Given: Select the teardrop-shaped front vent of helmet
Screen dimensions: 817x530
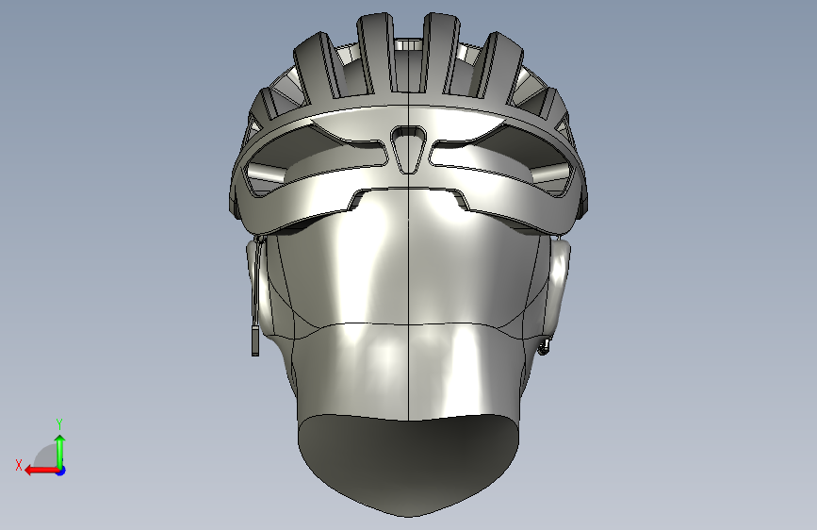Looking at the screenshot, I should pyautogui.click(x=408, y=149).
